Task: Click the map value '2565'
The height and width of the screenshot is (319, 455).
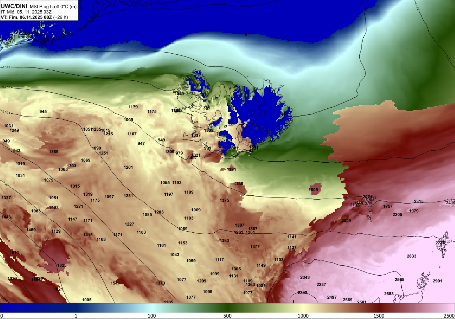Action: pyautogui.click(x=400, y=280)
